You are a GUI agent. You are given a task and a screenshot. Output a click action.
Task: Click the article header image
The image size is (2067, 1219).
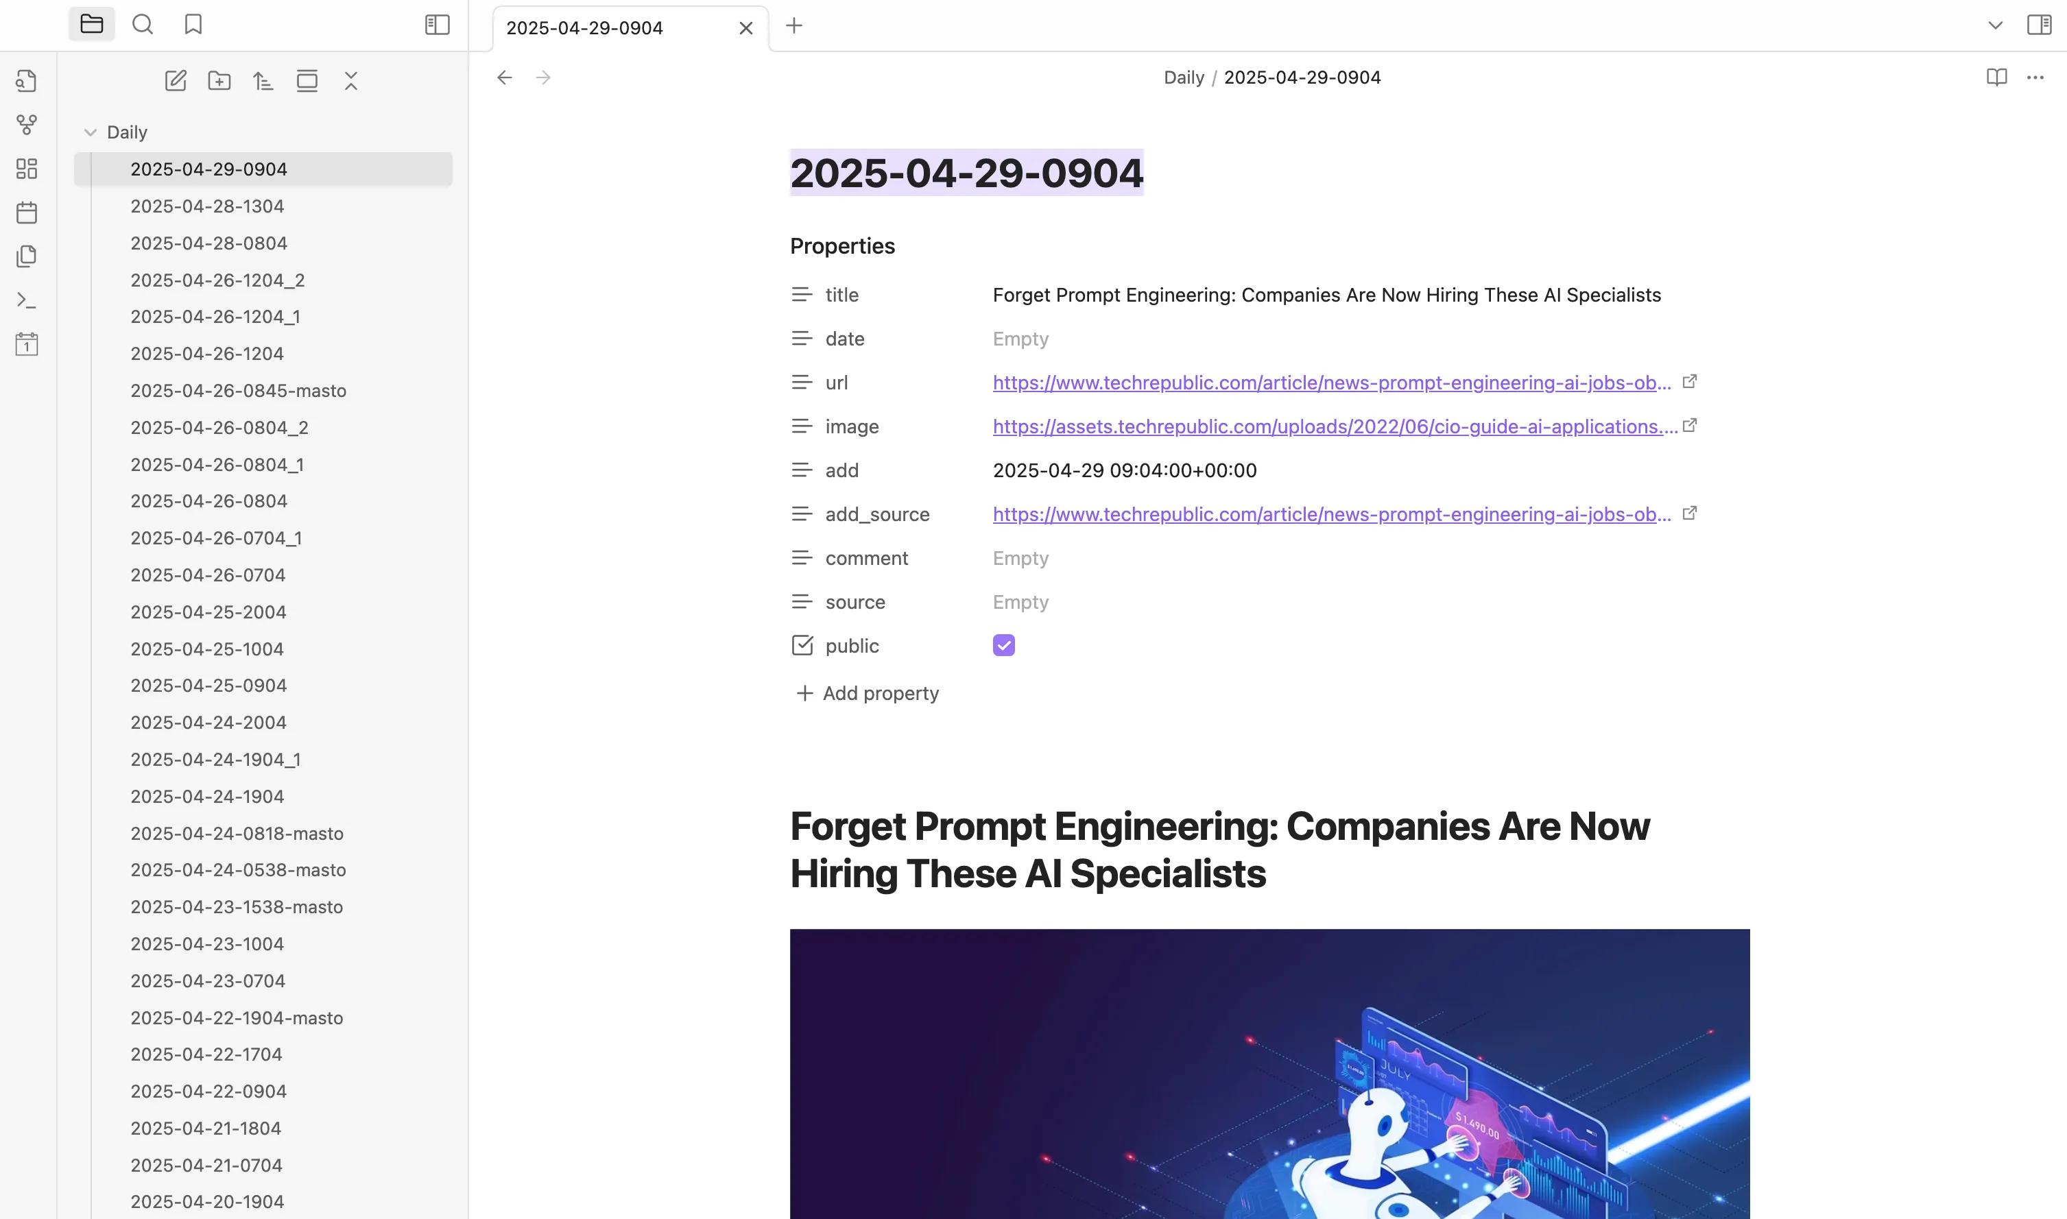(1269, 1074)
